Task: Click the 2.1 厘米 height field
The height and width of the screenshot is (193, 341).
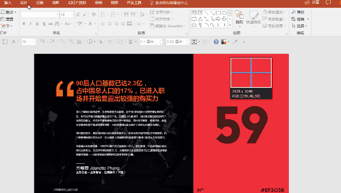Action: coord(151,42)
